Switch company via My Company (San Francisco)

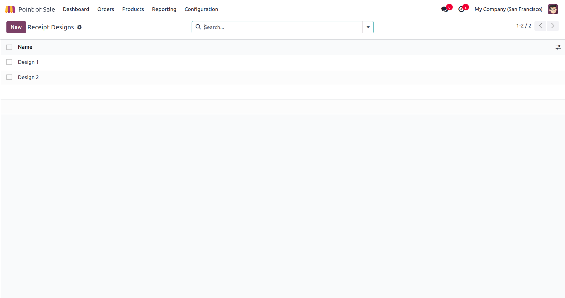(x=508, y=9)
